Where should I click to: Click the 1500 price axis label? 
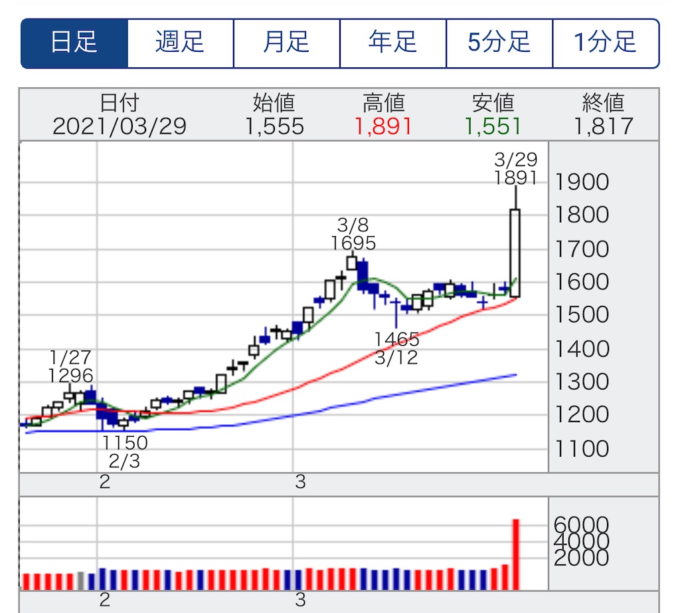click(x=582, y=314)
